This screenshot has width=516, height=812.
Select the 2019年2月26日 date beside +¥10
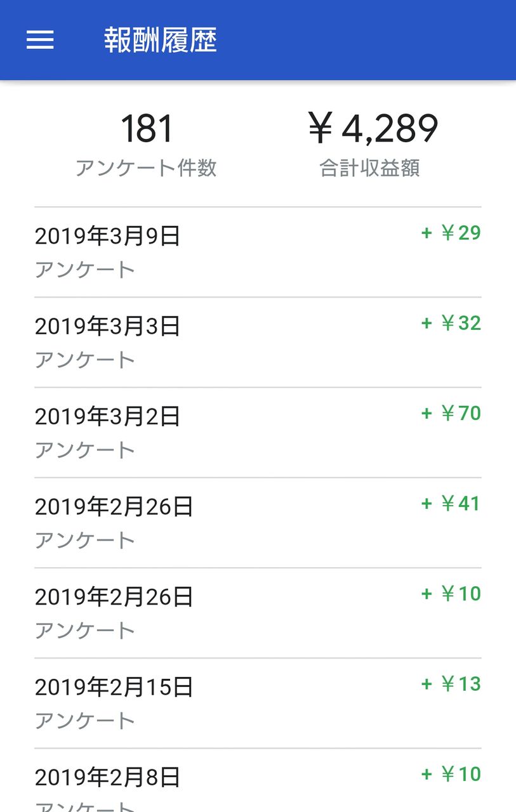click(114, 597)
